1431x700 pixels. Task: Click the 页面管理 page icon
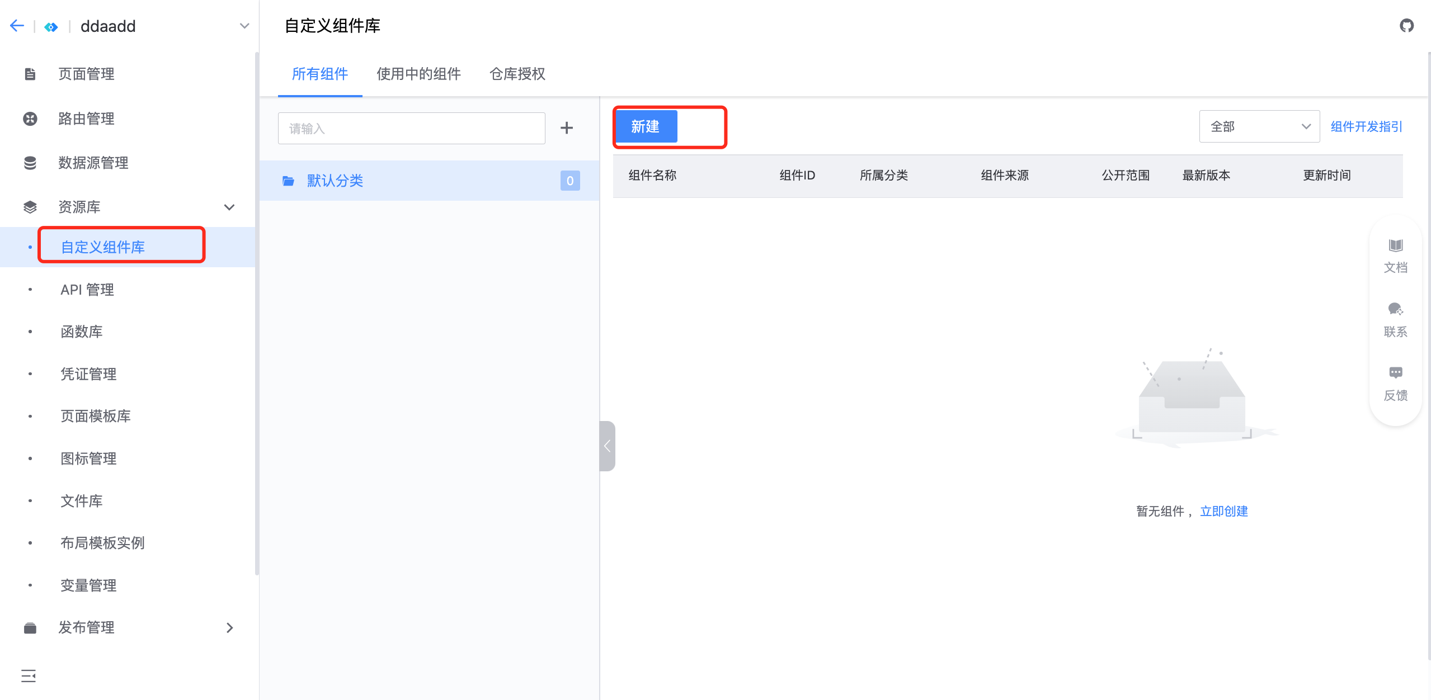click(30, 74)
